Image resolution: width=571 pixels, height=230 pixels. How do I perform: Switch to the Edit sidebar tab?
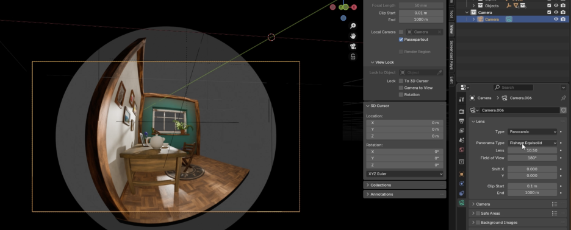pos(451,80)
